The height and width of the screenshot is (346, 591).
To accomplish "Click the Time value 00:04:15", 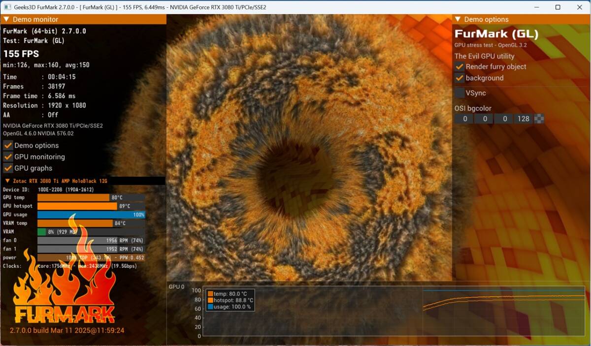I will coord(62,77).
